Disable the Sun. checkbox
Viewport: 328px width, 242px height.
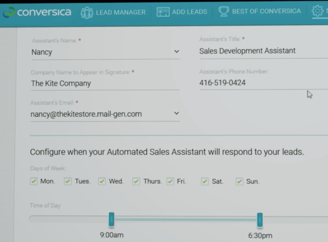coord(239,181)
